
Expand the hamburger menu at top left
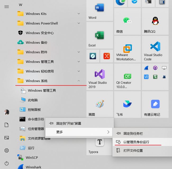tap(7, 7)
